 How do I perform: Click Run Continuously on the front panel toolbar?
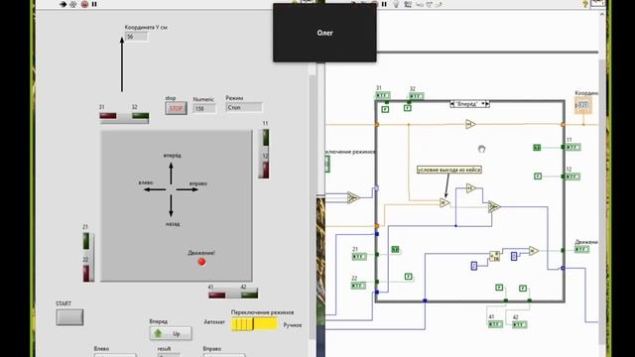[x=73, y=4]
